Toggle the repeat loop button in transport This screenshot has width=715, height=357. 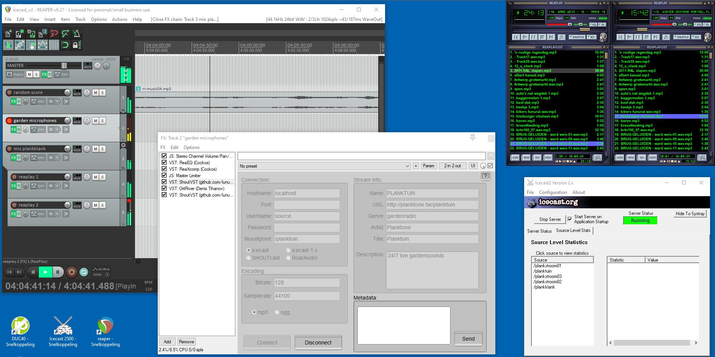click(x=84, y=272)
